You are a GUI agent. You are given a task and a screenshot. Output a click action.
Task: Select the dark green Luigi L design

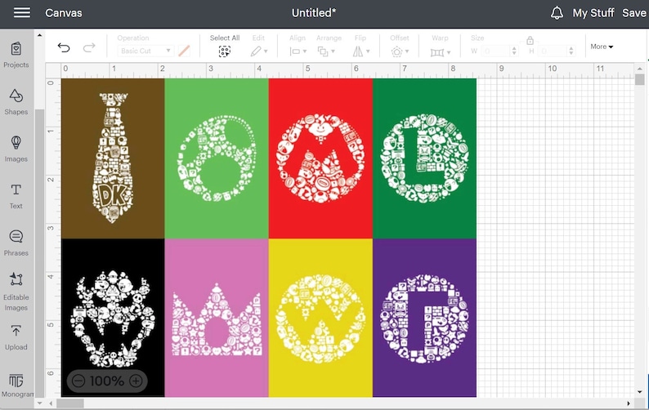424,158
